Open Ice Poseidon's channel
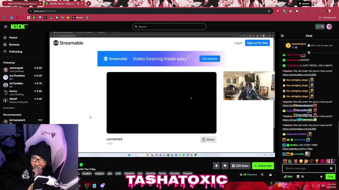The height and width of the screenshot is (190, 339). (x=23, y=77)
